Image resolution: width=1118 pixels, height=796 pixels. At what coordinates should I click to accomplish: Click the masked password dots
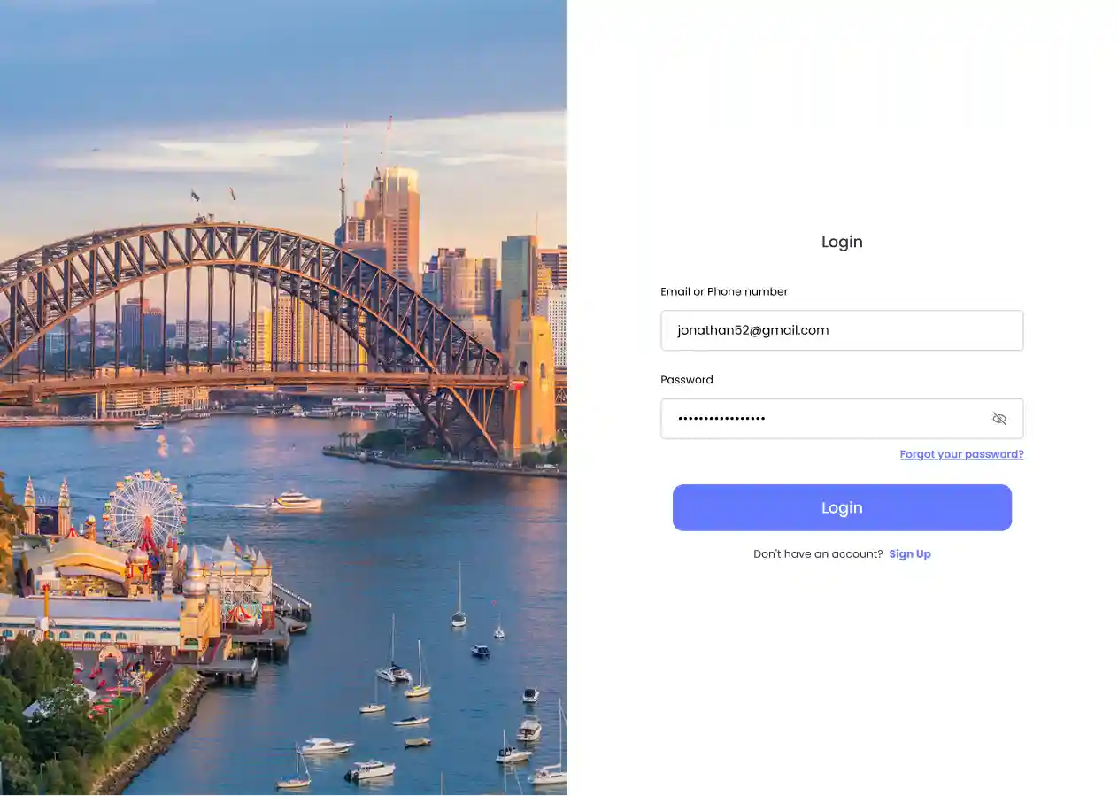click(x=721, y=419)
